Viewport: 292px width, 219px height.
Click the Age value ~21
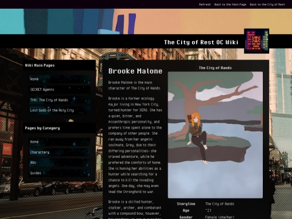point(208,210)
